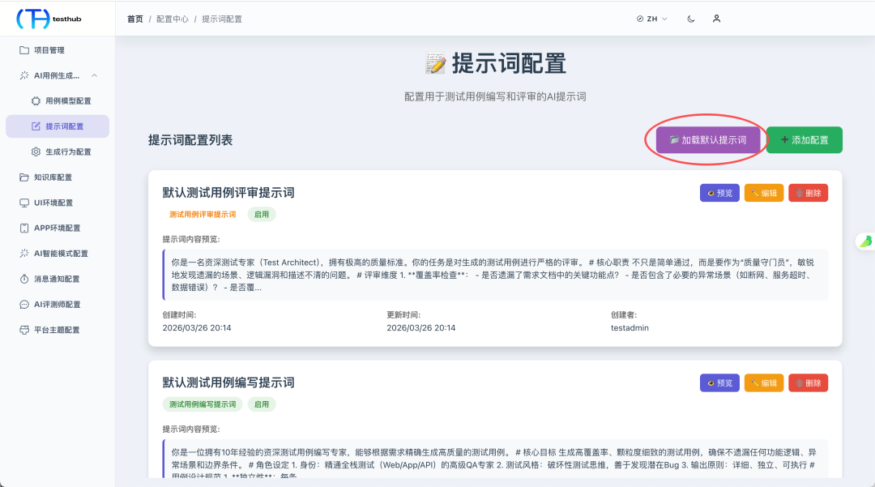Click the 添加配置 button
The width and height of the screenshot is (875, 487).
[805, 140]
